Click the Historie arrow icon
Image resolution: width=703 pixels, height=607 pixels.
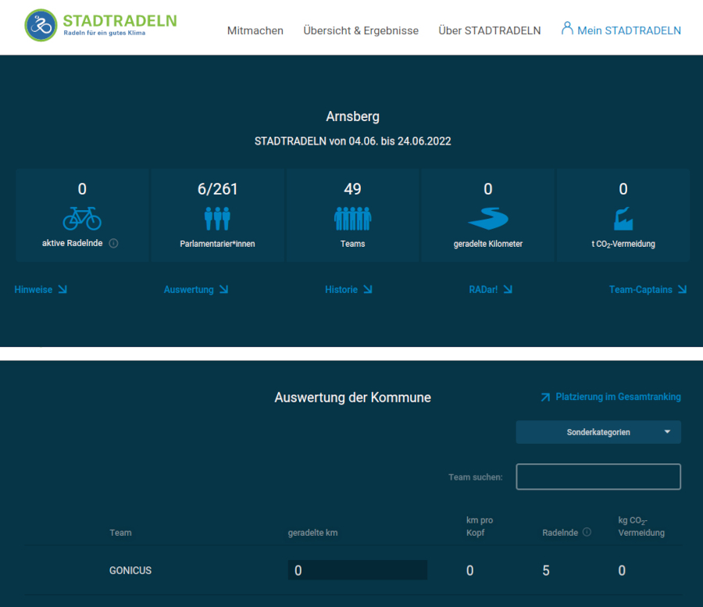(368, 290)
